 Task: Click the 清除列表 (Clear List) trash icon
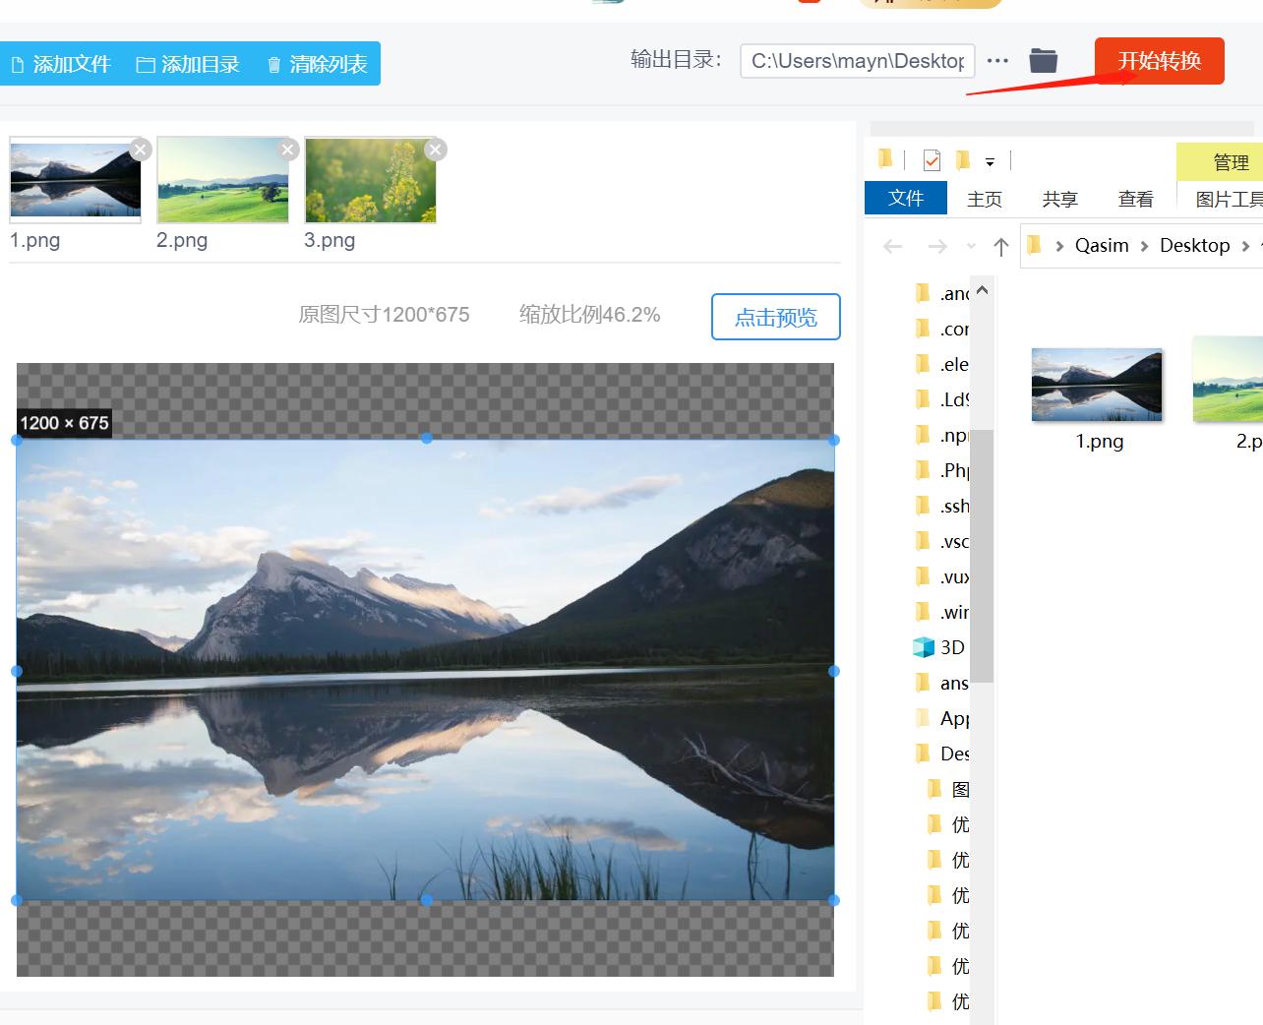tap(274, 63)
